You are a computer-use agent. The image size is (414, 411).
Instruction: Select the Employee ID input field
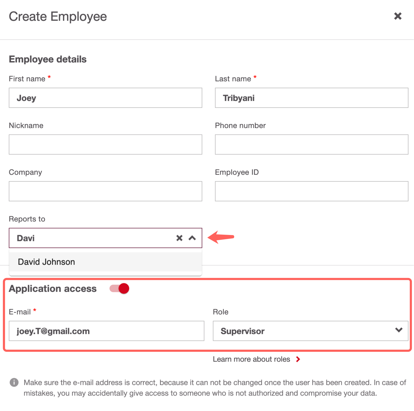click(311, 191)
